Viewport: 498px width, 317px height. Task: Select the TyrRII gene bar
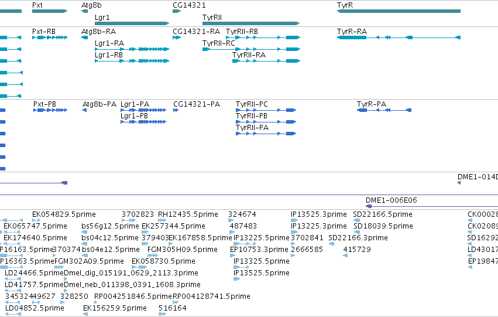251,23
